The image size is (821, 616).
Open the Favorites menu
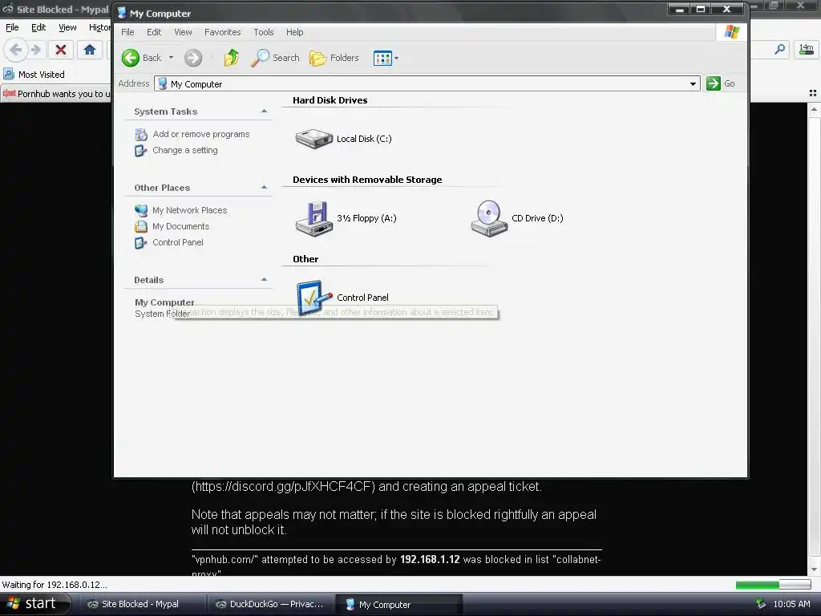click(x=223, y=32)
